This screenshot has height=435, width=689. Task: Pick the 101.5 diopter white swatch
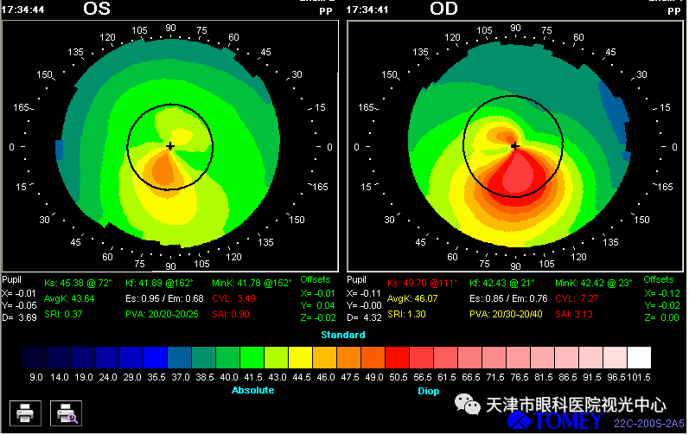(x=639, y=358)
